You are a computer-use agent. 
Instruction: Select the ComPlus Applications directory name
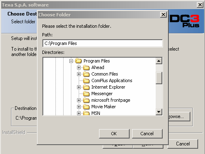(112, 80)
